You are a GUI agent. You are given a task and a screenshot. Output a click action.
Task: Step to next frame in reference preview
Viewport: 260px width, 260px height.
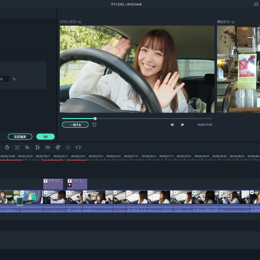(183, 125)
